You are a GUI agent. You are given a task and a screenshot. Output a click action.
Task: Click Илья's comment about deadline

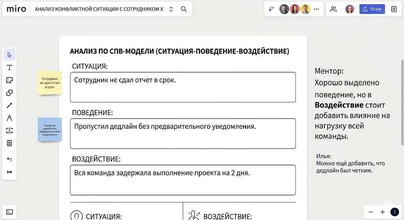[x=350, y=163]
